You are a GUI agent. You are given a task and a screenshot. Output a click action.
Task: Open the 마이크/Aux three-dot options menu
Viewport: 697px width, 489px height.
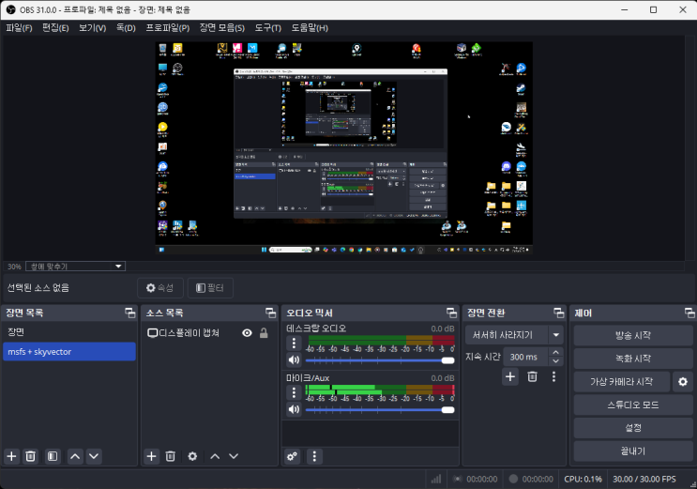point(294,390)
